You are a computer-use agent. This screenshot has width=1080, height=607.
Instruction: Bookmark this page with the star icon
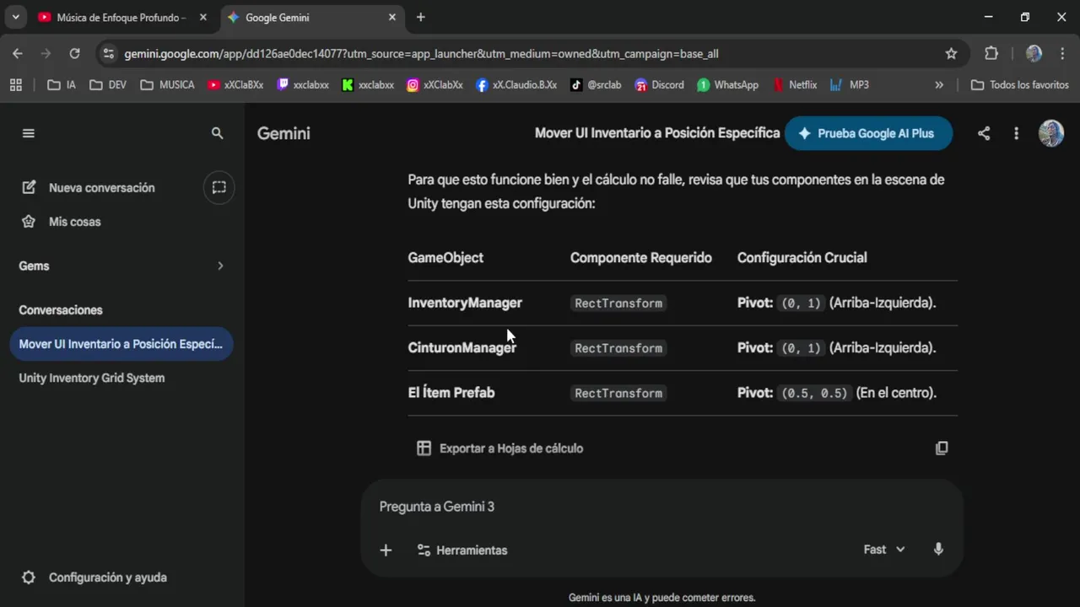(952, 54)
